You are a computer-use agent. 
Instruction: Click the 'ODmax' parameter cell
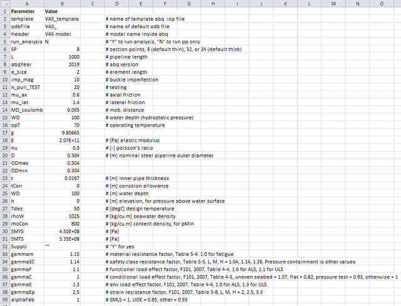27,163
